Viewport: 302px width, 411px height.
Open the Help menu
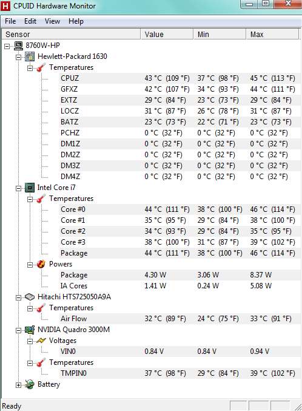(76, 21)
